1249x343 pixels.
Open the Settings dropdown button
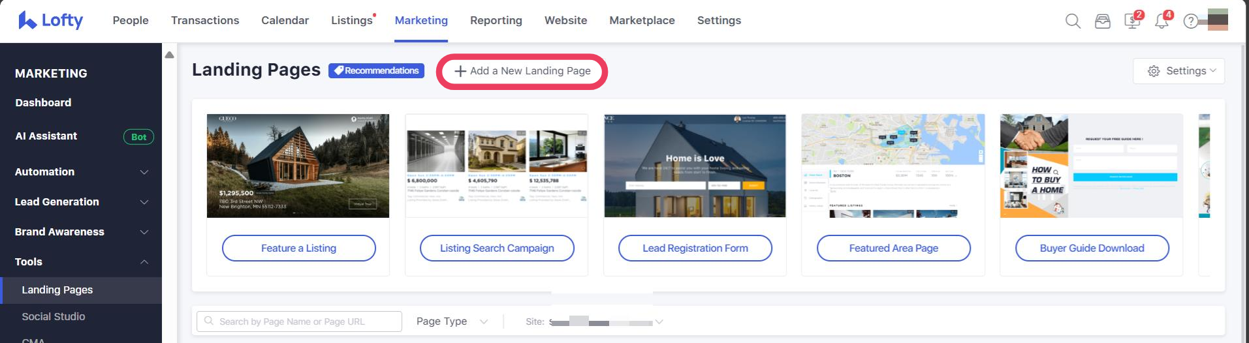click(1178, 71)
